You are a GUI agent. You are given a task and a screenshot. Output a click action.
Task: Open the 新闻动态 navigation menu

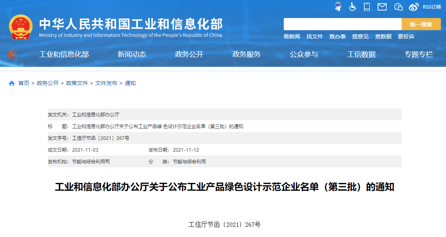tap(132, 54)
